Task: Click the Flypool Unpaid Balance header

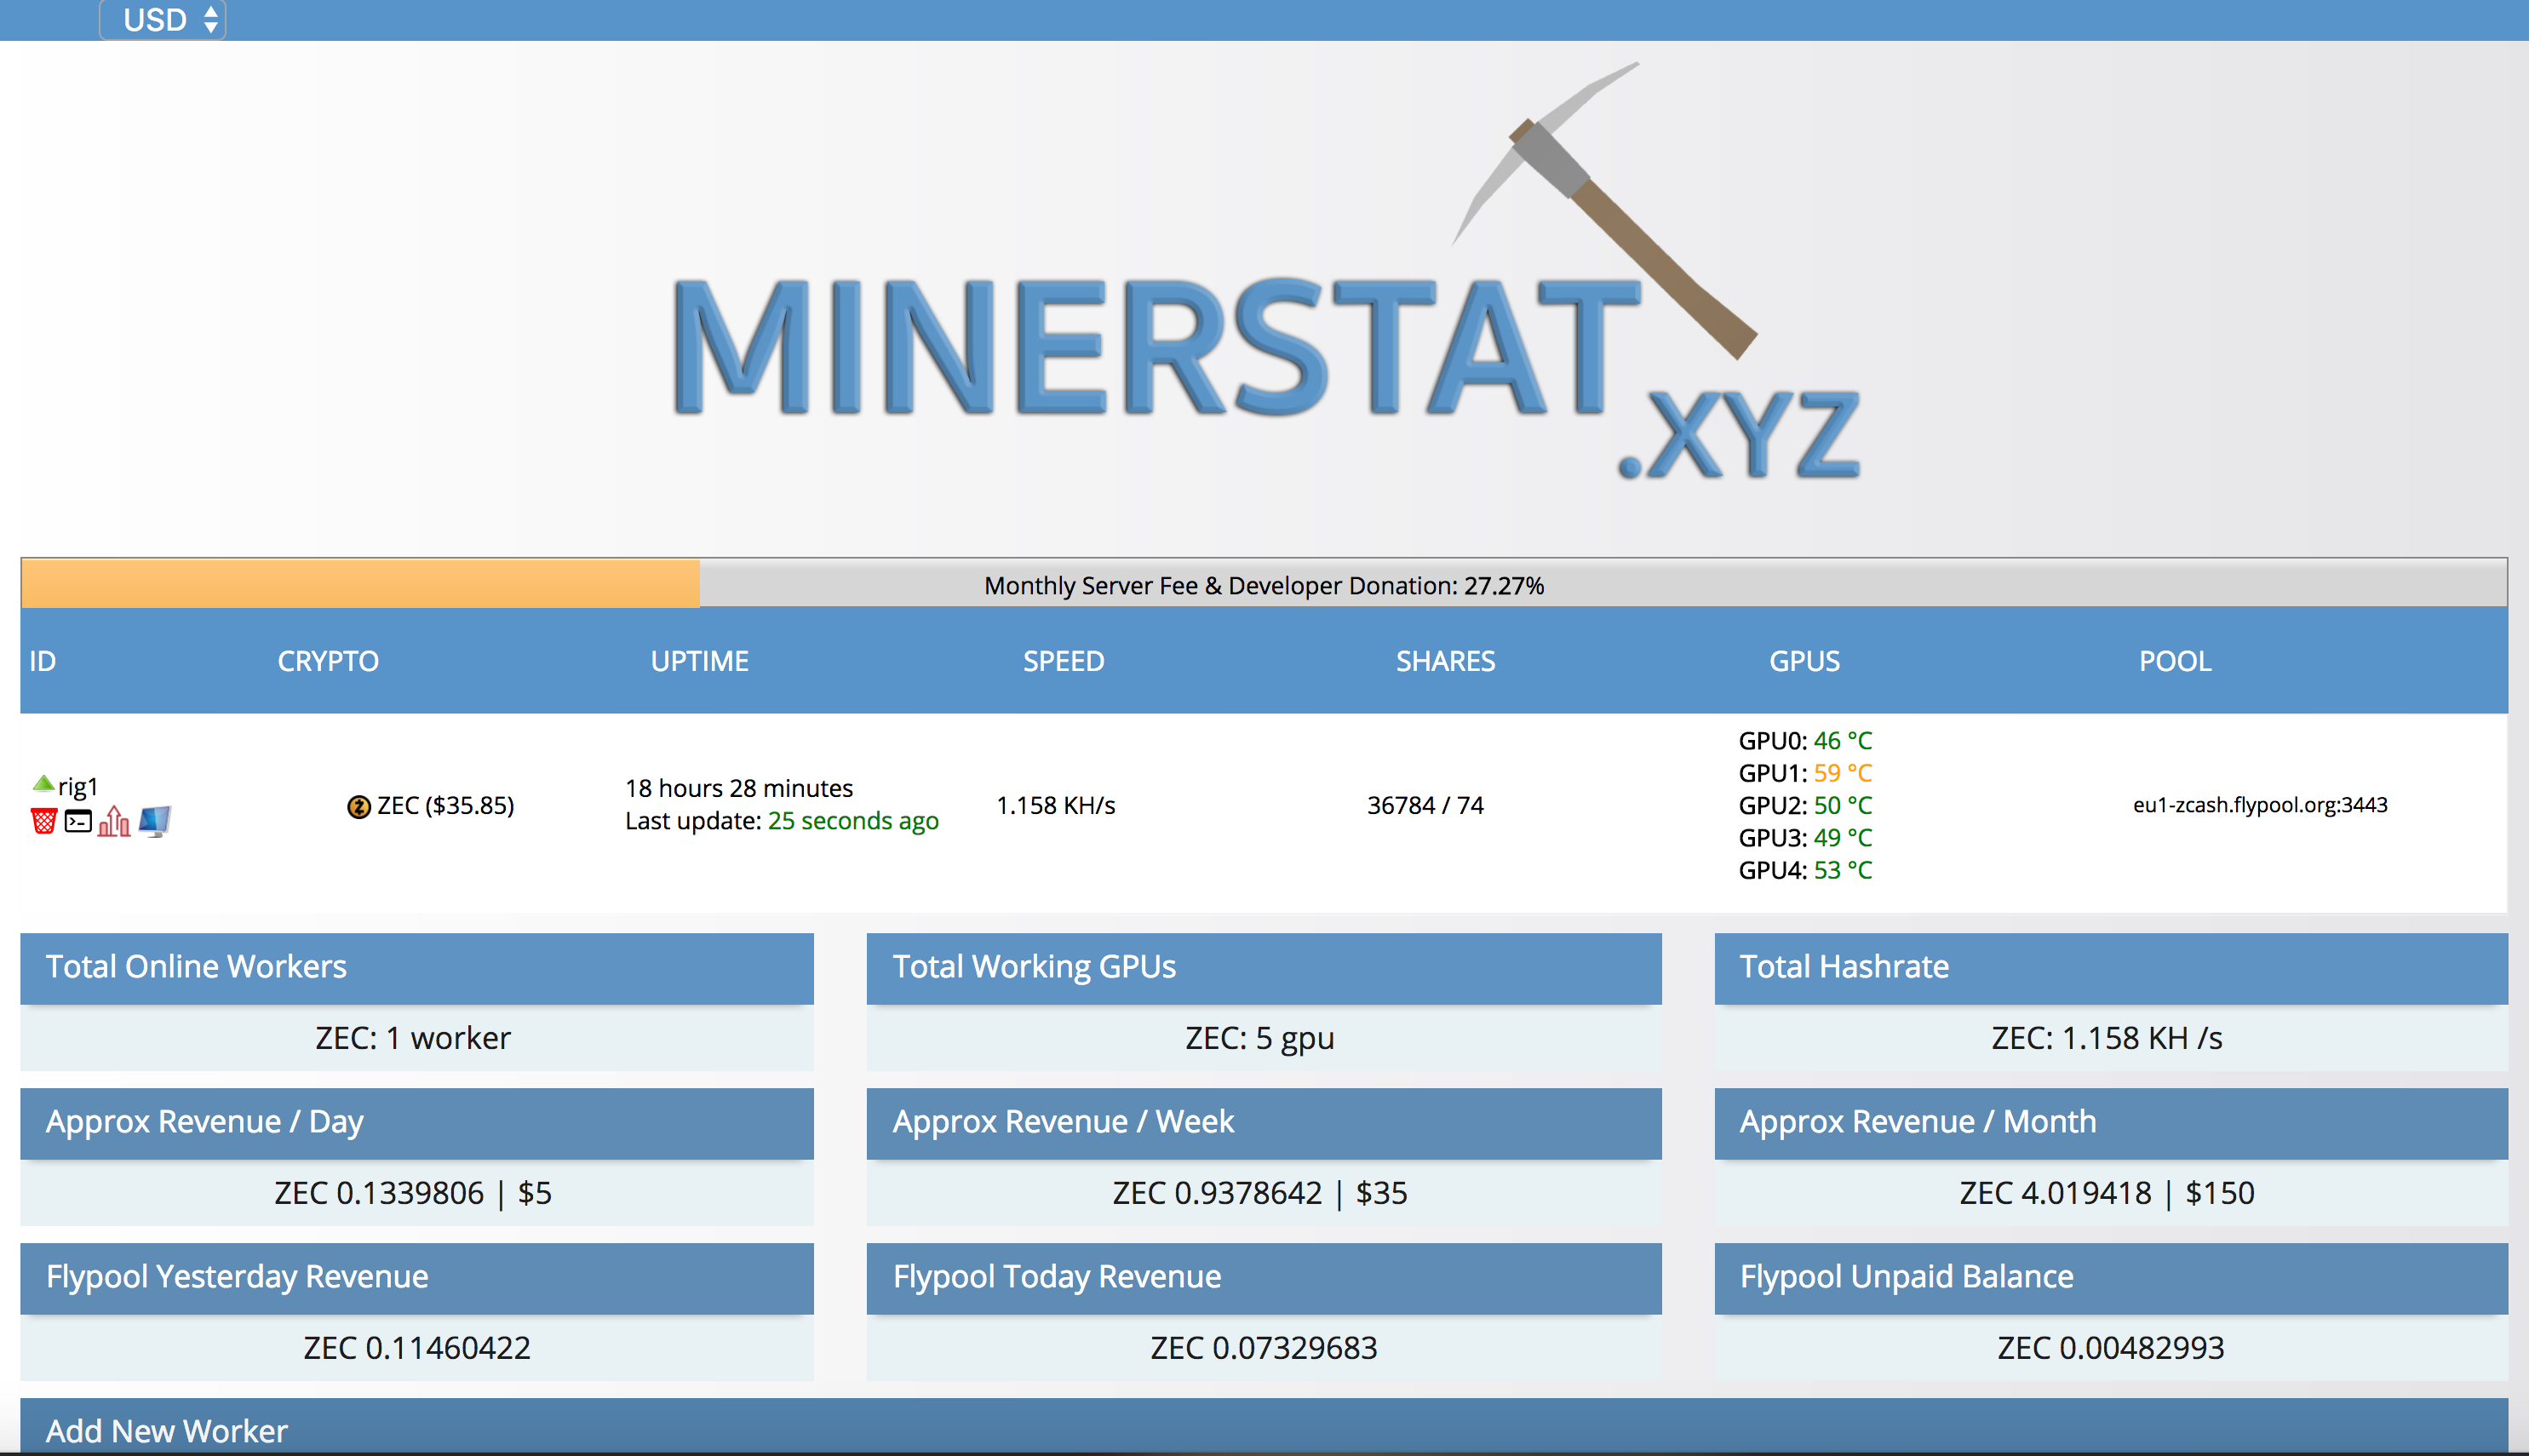Action: point(2111,1278)
